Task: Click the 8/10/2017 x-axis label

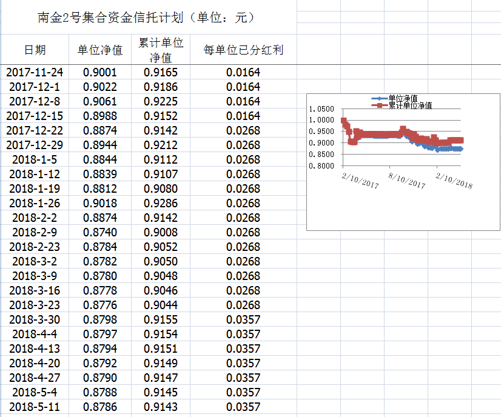Action: [407, 180]
